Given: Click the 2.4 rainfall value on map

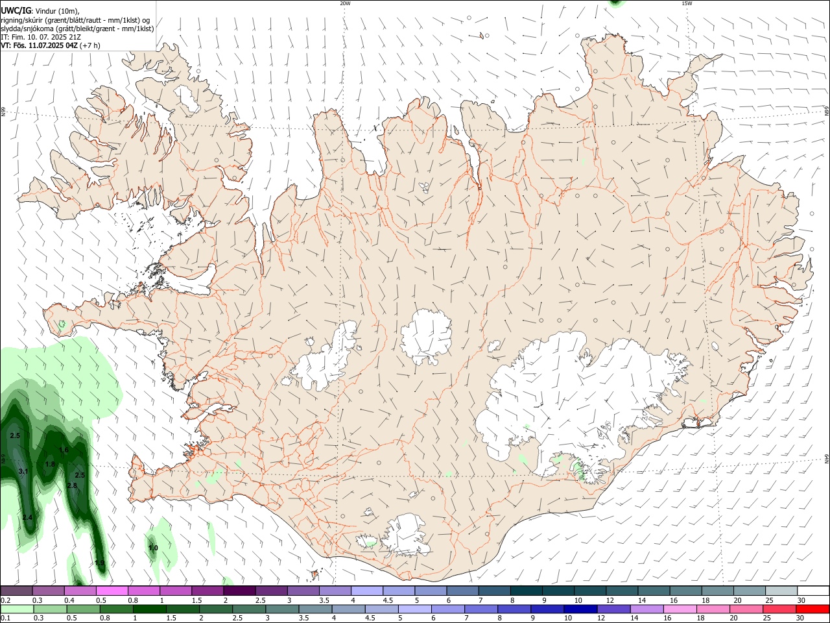Looking at the screenshot, I should tap(27, 517).
